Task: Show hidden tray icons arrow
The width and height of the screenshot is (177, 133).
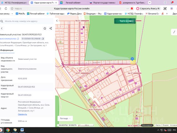Action: tap(158, 130)
